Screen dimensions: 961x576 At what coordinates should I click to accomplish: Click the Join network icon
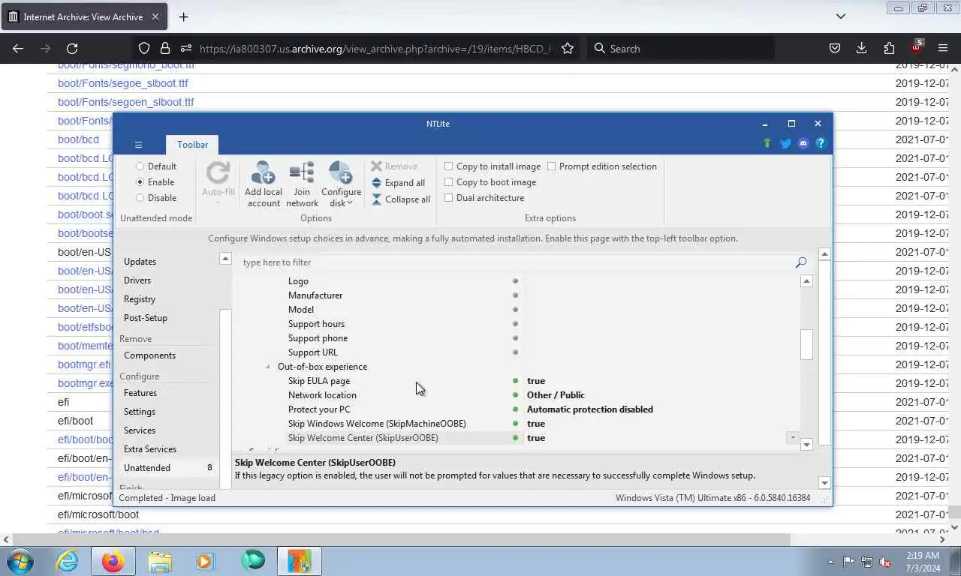click(302, 173)
